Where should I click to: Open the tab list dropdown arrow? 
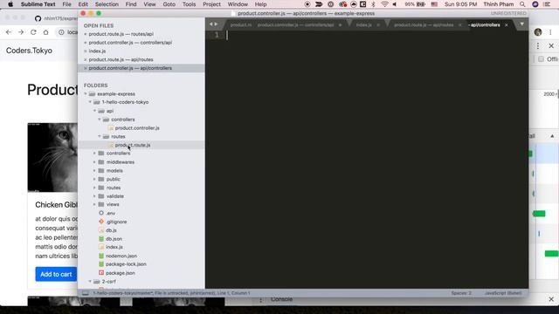(522, 24)
